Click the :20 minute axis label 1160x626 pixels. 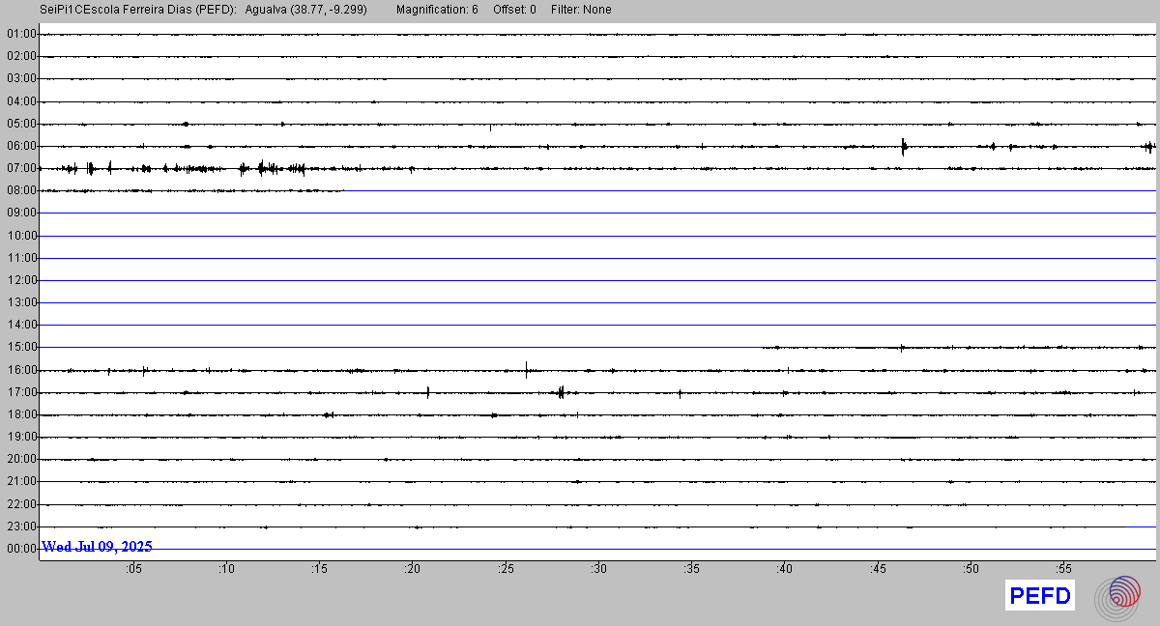(413, 569)
